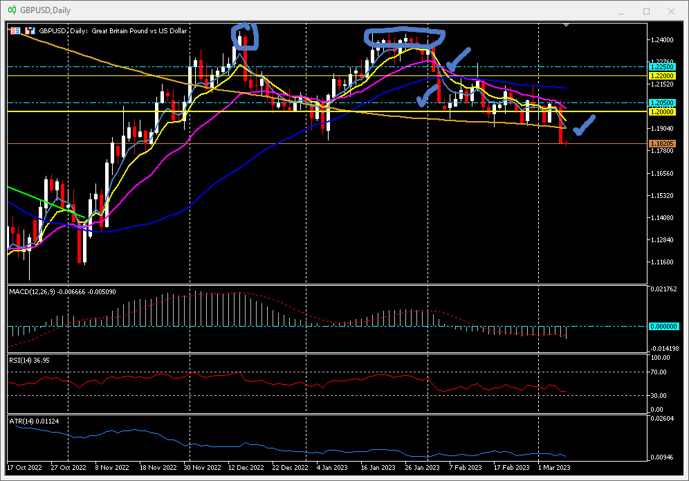Viewport: 689px width, 481px height.
Task: Click the orange 1.18205 current price label
Action: (x=662, y=144)
